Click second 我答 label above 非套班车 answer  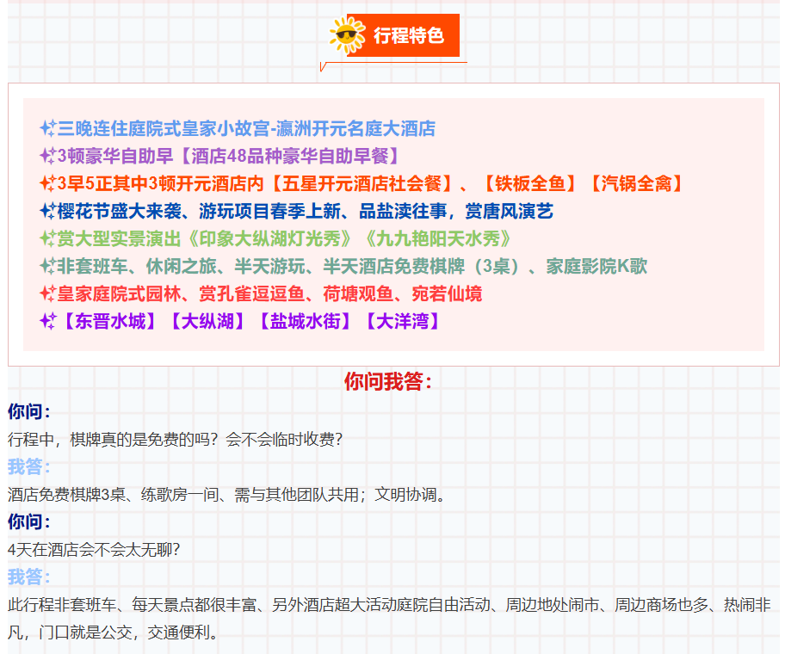29,577
